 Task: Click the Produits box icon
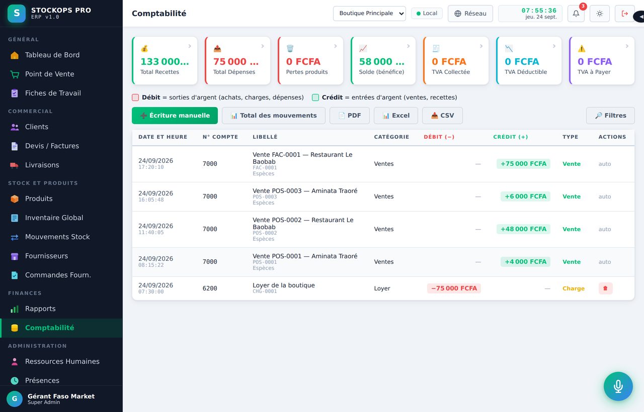[x=15, y=199]
